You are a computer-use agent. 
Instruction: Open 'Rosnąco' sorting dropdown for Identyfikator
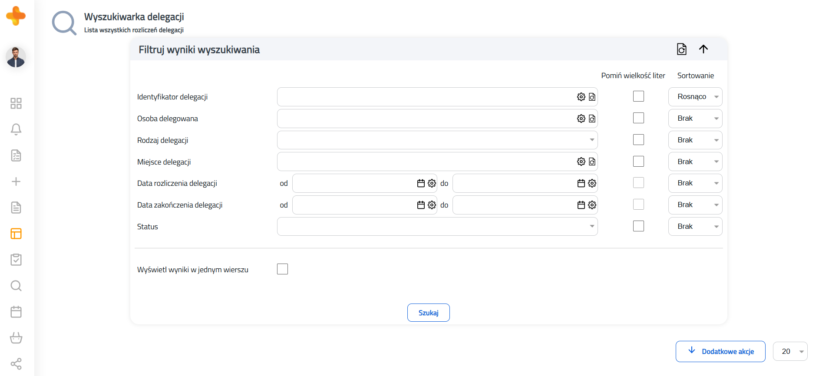[x=695, y=97]
